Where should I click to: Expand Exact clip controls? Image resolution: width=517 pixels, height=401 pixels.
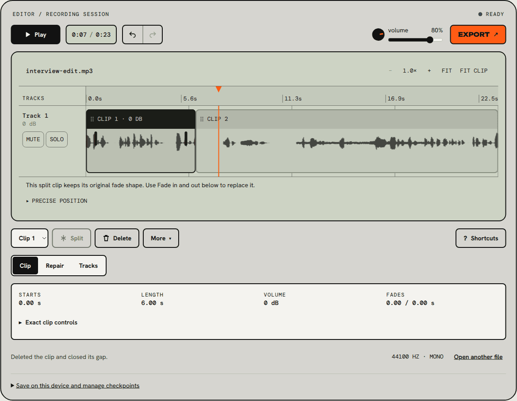(x=48, y=323)
